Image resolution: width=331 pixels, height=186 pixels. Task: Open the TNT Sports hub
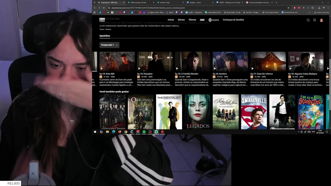[x=214, y=20]
